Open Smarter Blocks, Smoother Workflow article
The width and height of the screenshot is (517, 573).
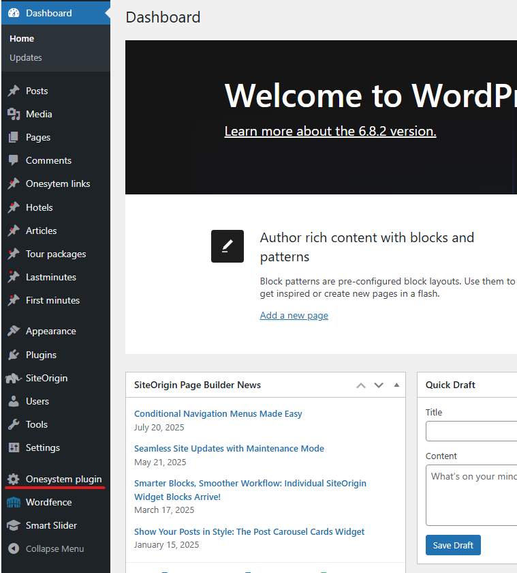pyautogui.click(x=250, y=490)
